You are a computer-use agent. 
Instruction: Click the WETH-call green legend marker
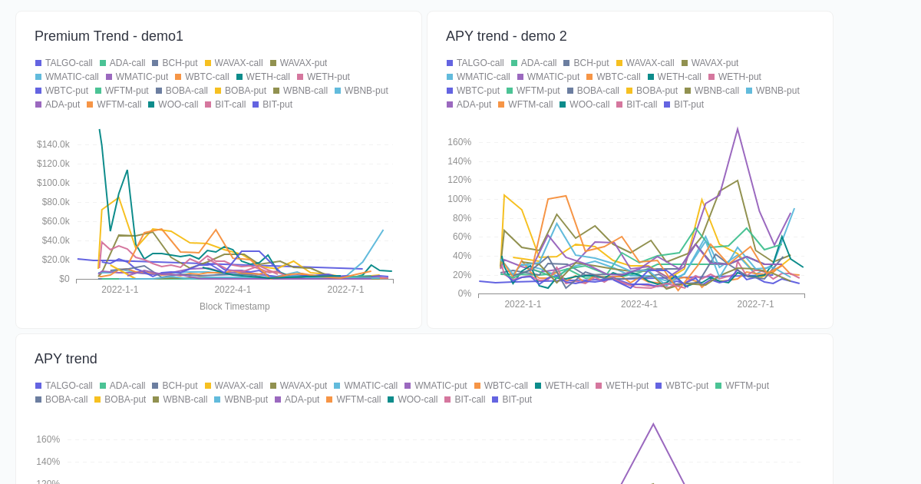(x=240, y=76)
